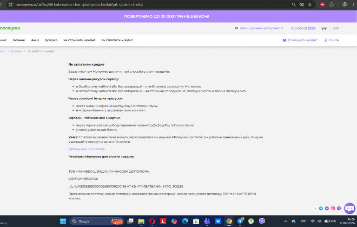The image size is (357, 227).
Task: Open the Як отримати кредит menu item
Action: point(79,40)
